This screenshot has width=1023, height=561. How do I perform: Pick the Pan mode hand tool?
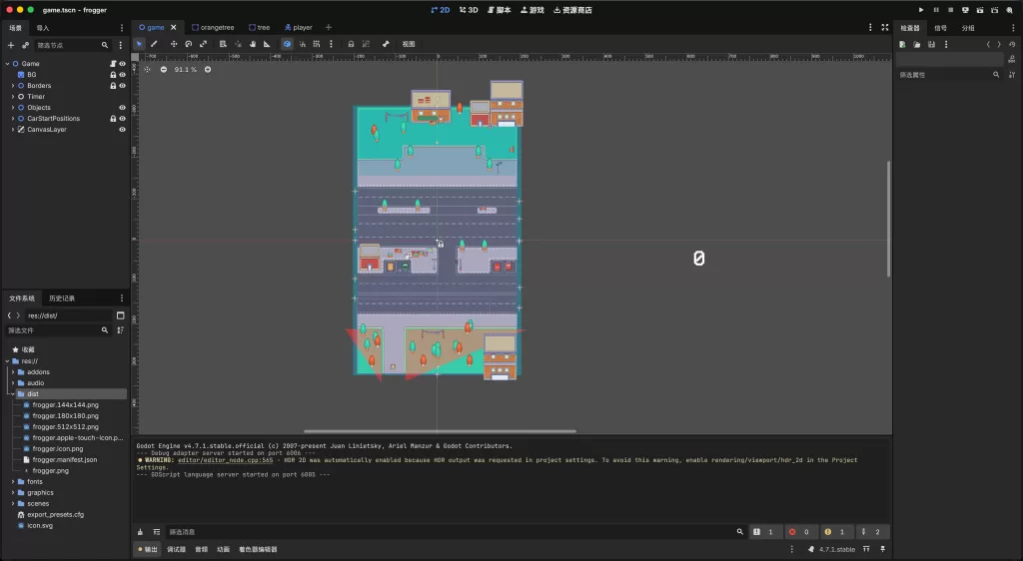253,44
